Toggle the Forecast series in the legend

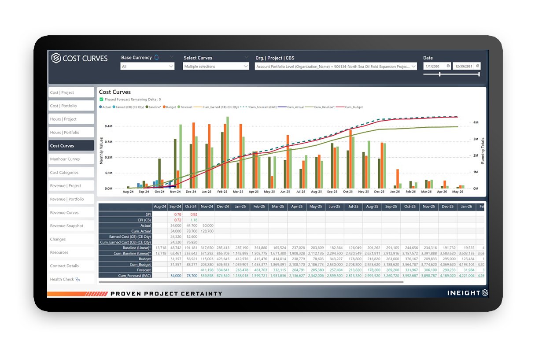pos(185,107)
